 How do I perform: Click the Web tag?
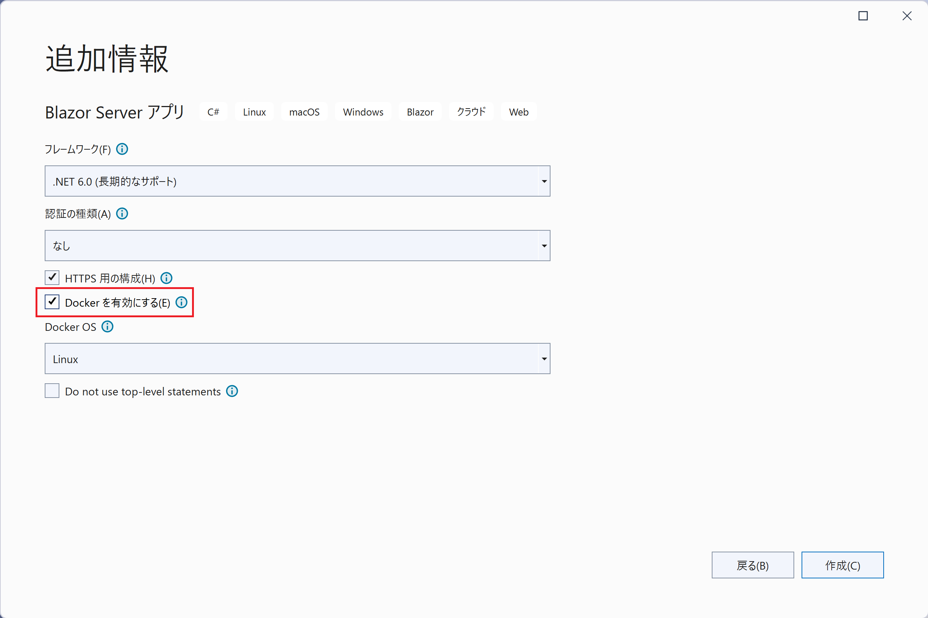(519, 112)
